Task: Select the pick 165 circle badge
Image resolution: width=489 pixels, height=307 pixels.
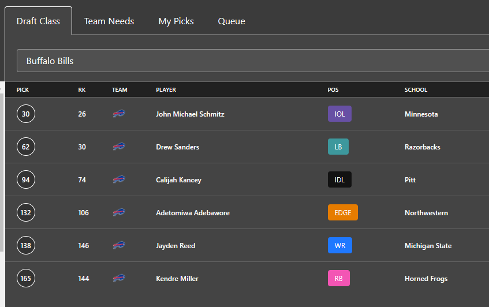Action: click(26, 278)
